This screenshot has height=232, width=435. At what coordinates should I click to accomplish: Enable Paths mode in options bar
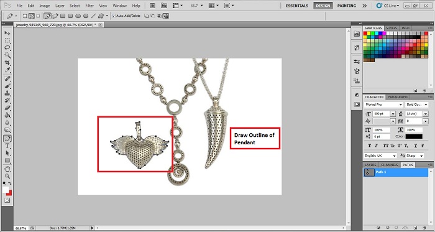tap(32, 16)
